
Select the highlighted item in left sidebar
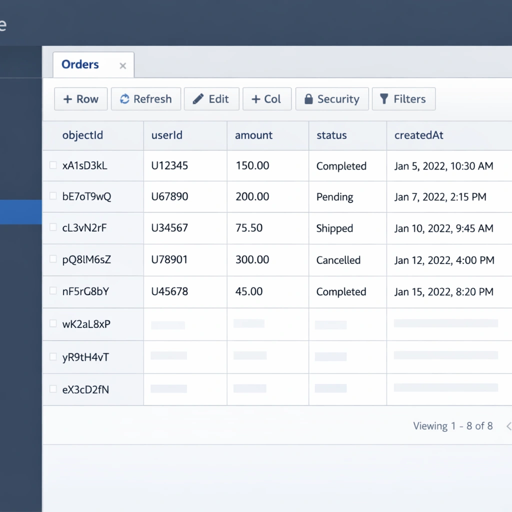tap(20, 212)
